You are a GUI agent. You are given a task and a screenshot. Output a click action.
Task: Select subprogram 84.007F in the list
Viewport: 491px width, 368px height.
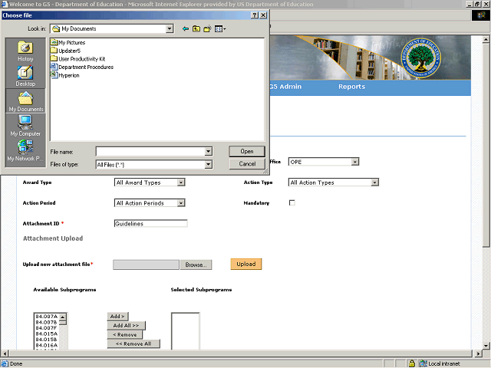(46, 327)
